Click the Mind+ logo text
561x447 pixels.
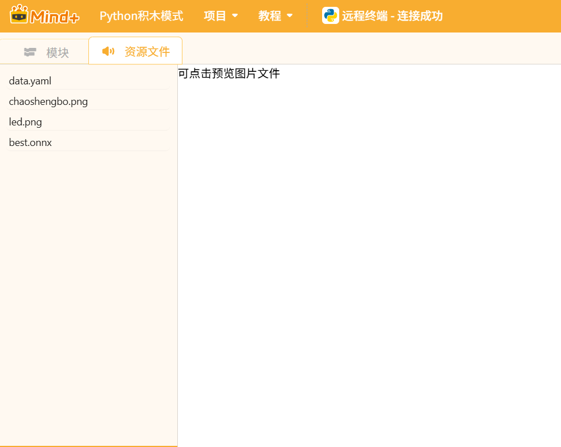(x=55, y=17)
